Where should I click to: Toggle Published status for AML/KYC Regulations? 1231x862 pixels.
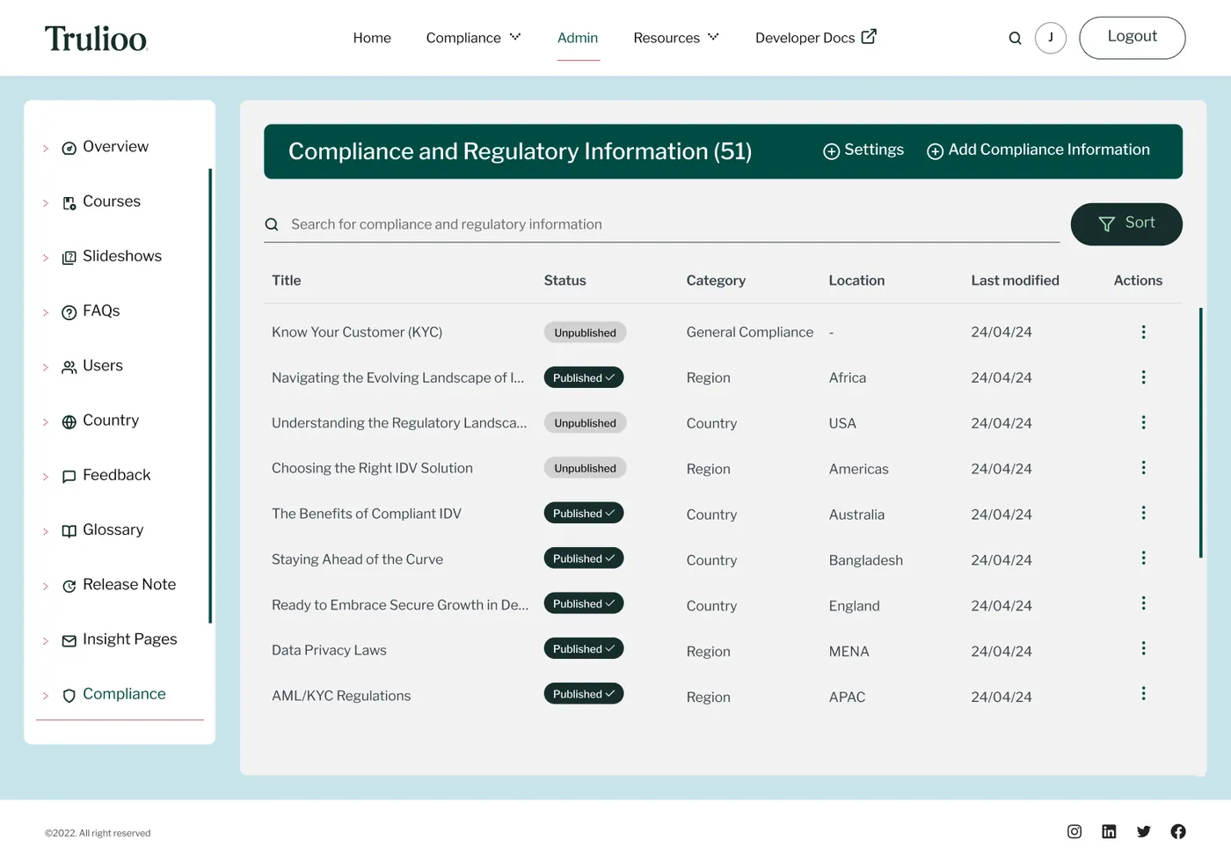[x=584, y=694]
